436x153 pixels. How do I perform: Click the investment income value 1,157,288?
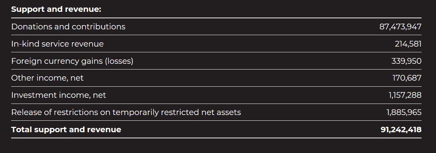pyautogui.click(x=405, y=95)
